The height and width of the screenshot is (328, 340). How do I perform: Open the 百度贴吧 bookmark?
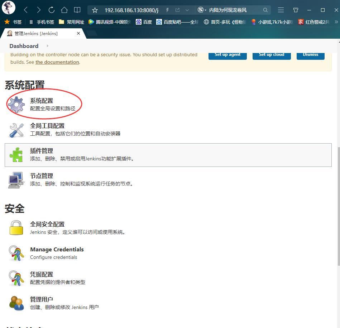coord(177,22)
